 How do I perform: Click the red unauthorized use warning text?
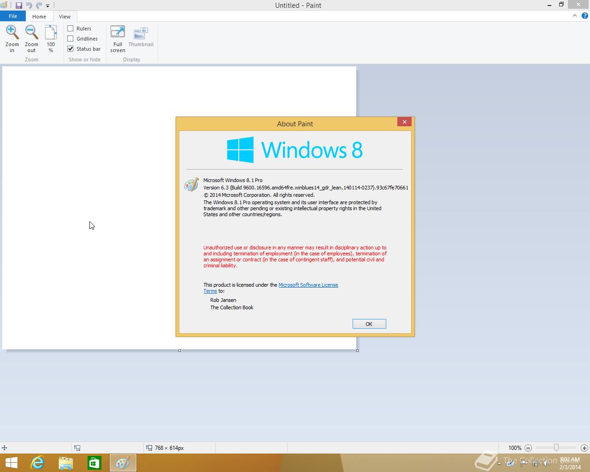click(x=295, y=256)
